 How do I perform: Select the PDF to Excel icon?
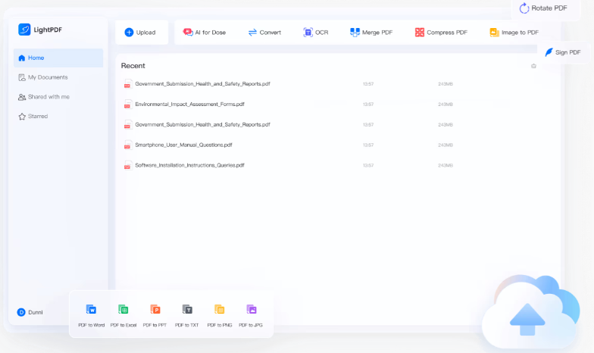[123, 309]
